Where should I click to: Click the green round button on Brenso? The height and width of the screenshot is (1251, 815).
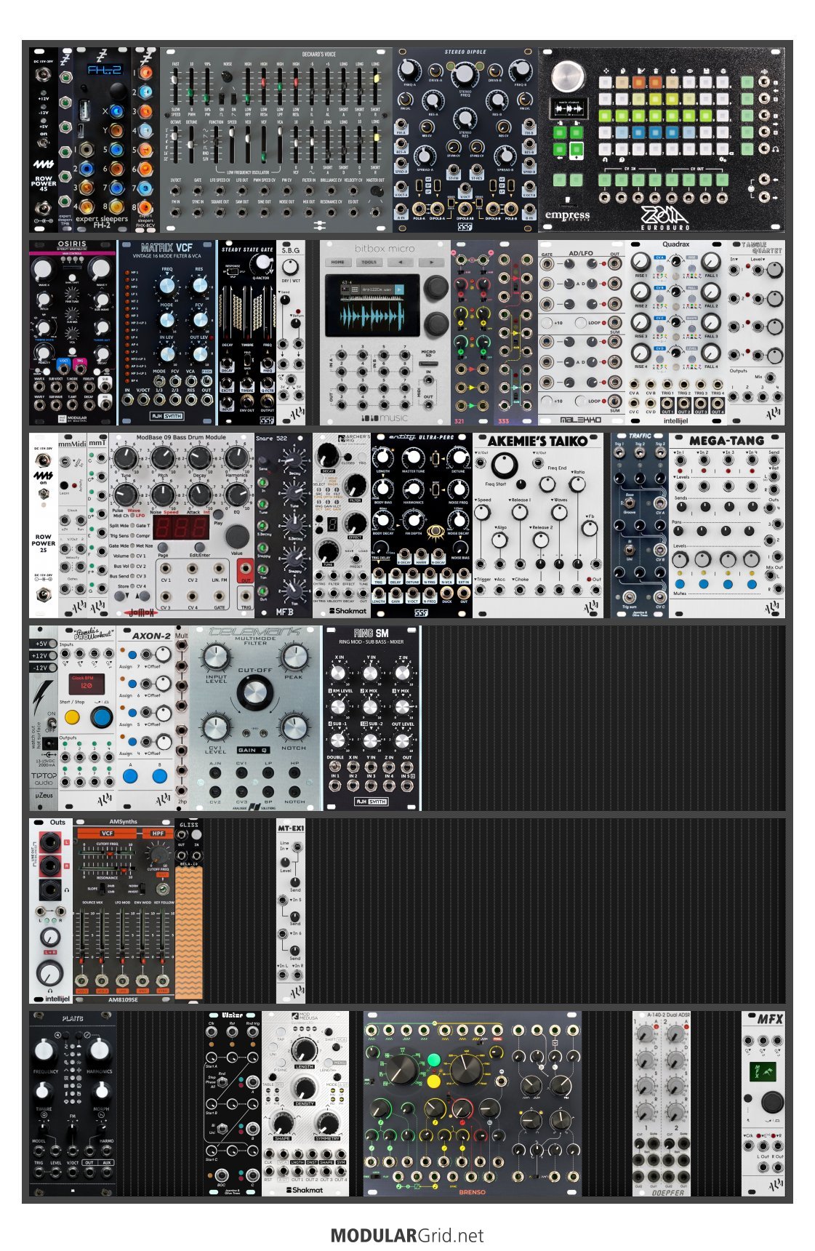(434, 1060)
